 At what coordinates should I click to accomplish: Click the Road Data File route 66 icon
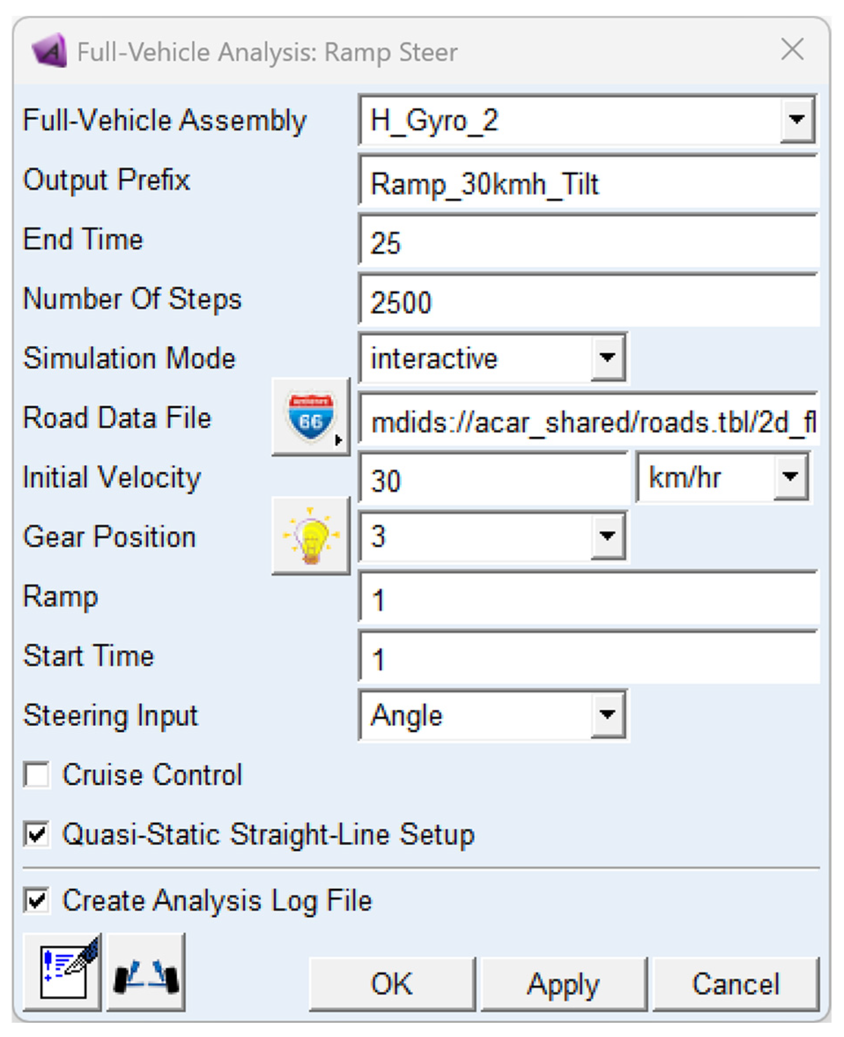tap(311, 417)
